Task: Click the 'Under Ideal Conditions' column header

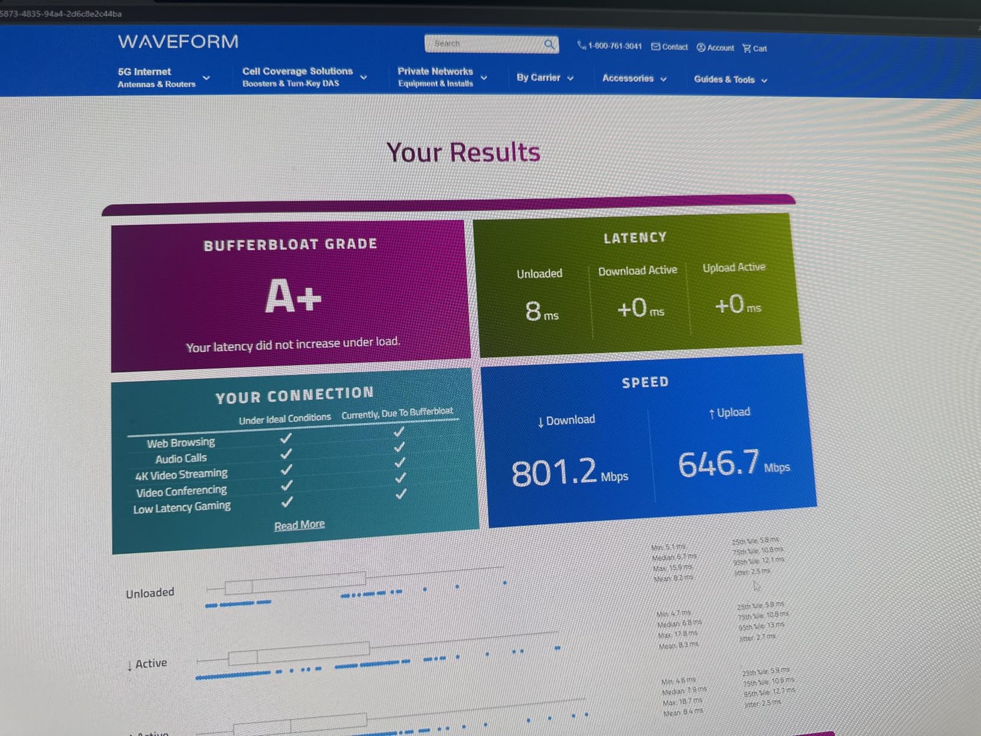Action: [x=285, y=419]
